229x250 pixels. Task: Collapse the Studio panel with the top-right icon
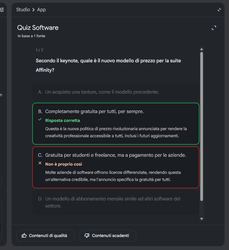coord(219,10)
